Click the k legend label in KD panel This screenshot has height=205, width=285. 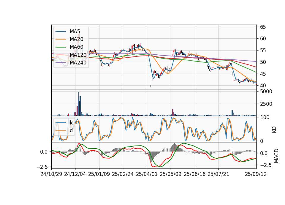pyautogui.click(x=71, y=123)
